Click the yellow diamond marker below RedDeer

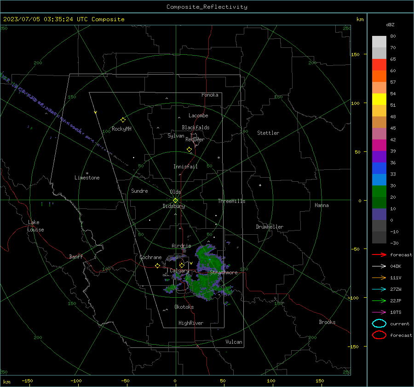pos(189,150)
